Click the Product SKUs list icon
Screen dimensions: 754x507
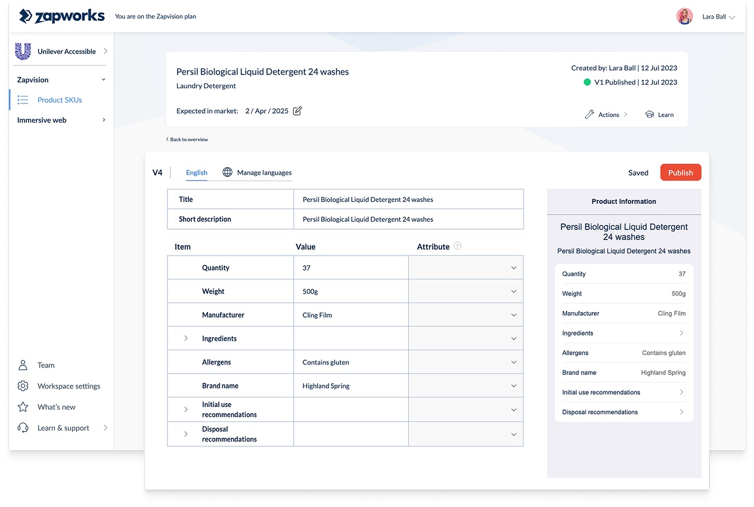(x=23, y=99)
